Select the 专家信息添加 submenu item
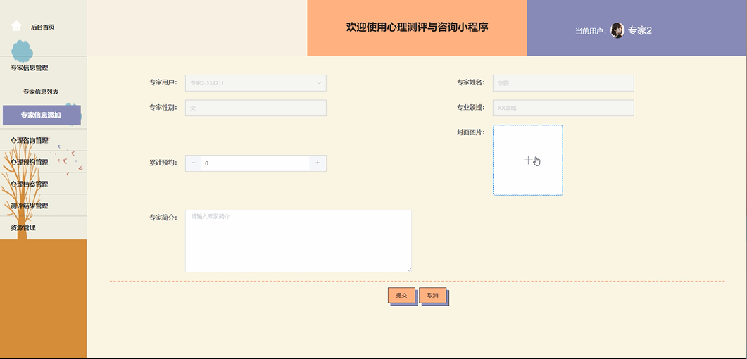 tap(42, 115)
